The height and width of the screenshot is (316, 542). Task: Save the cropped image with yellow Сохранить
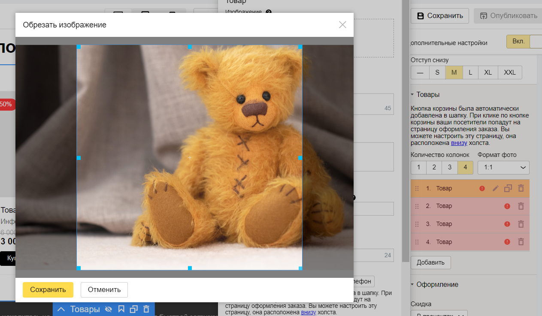point(48,289)
